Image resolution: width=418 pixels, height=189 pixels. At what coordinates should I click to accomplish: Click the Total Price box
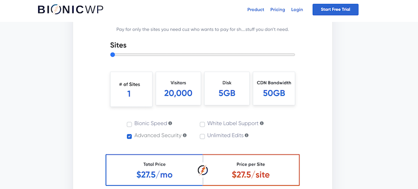(154, 170)
